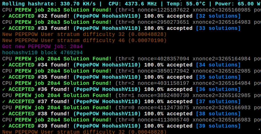Click the [39 solutions] bracketed text
This screenshot has height=134, width=261.
[218, 126]
